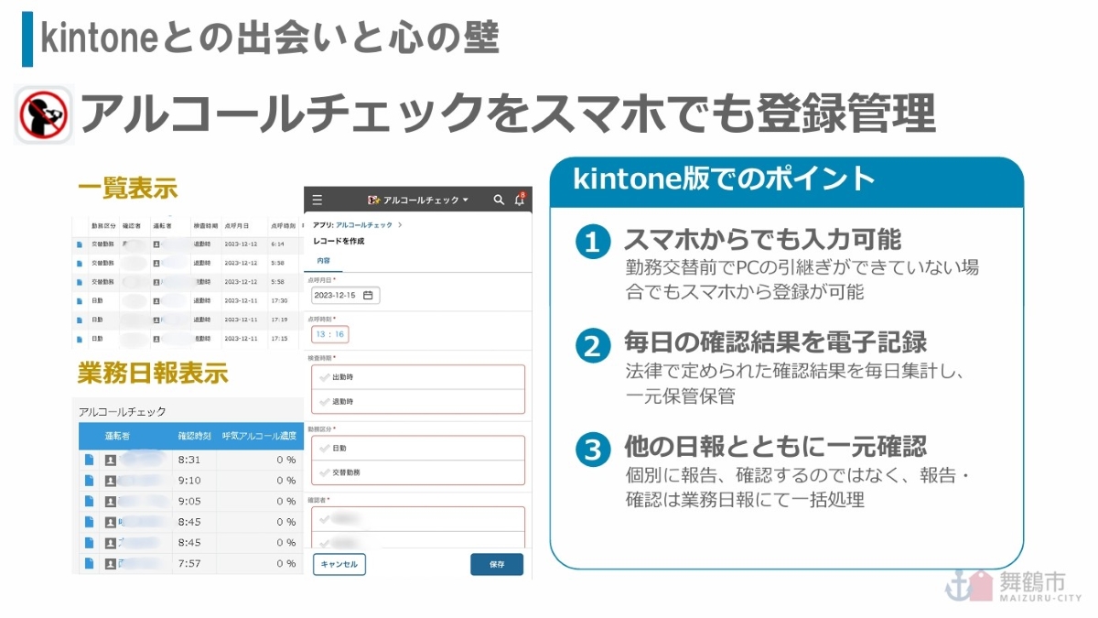Click the レコードを作成 heading

(x=339, y=241)
